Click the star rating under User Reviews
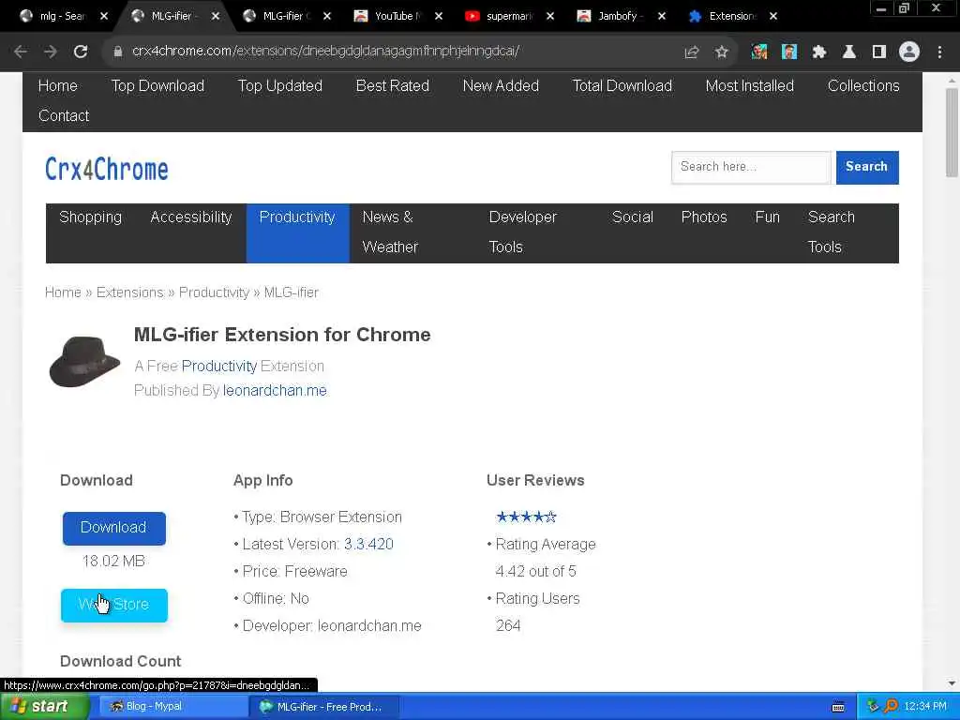 [527, 517]
